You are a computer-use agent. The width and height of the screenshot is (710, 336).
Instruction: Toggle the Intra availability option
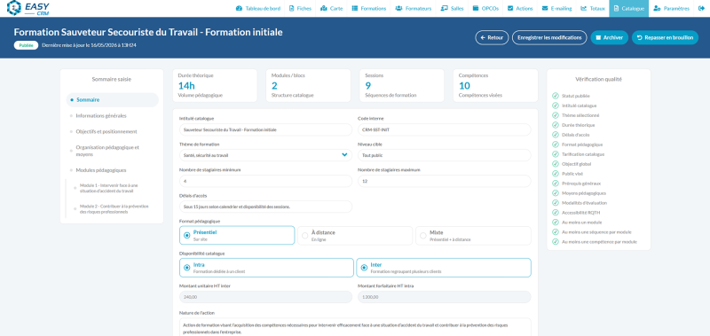point(266,268)
